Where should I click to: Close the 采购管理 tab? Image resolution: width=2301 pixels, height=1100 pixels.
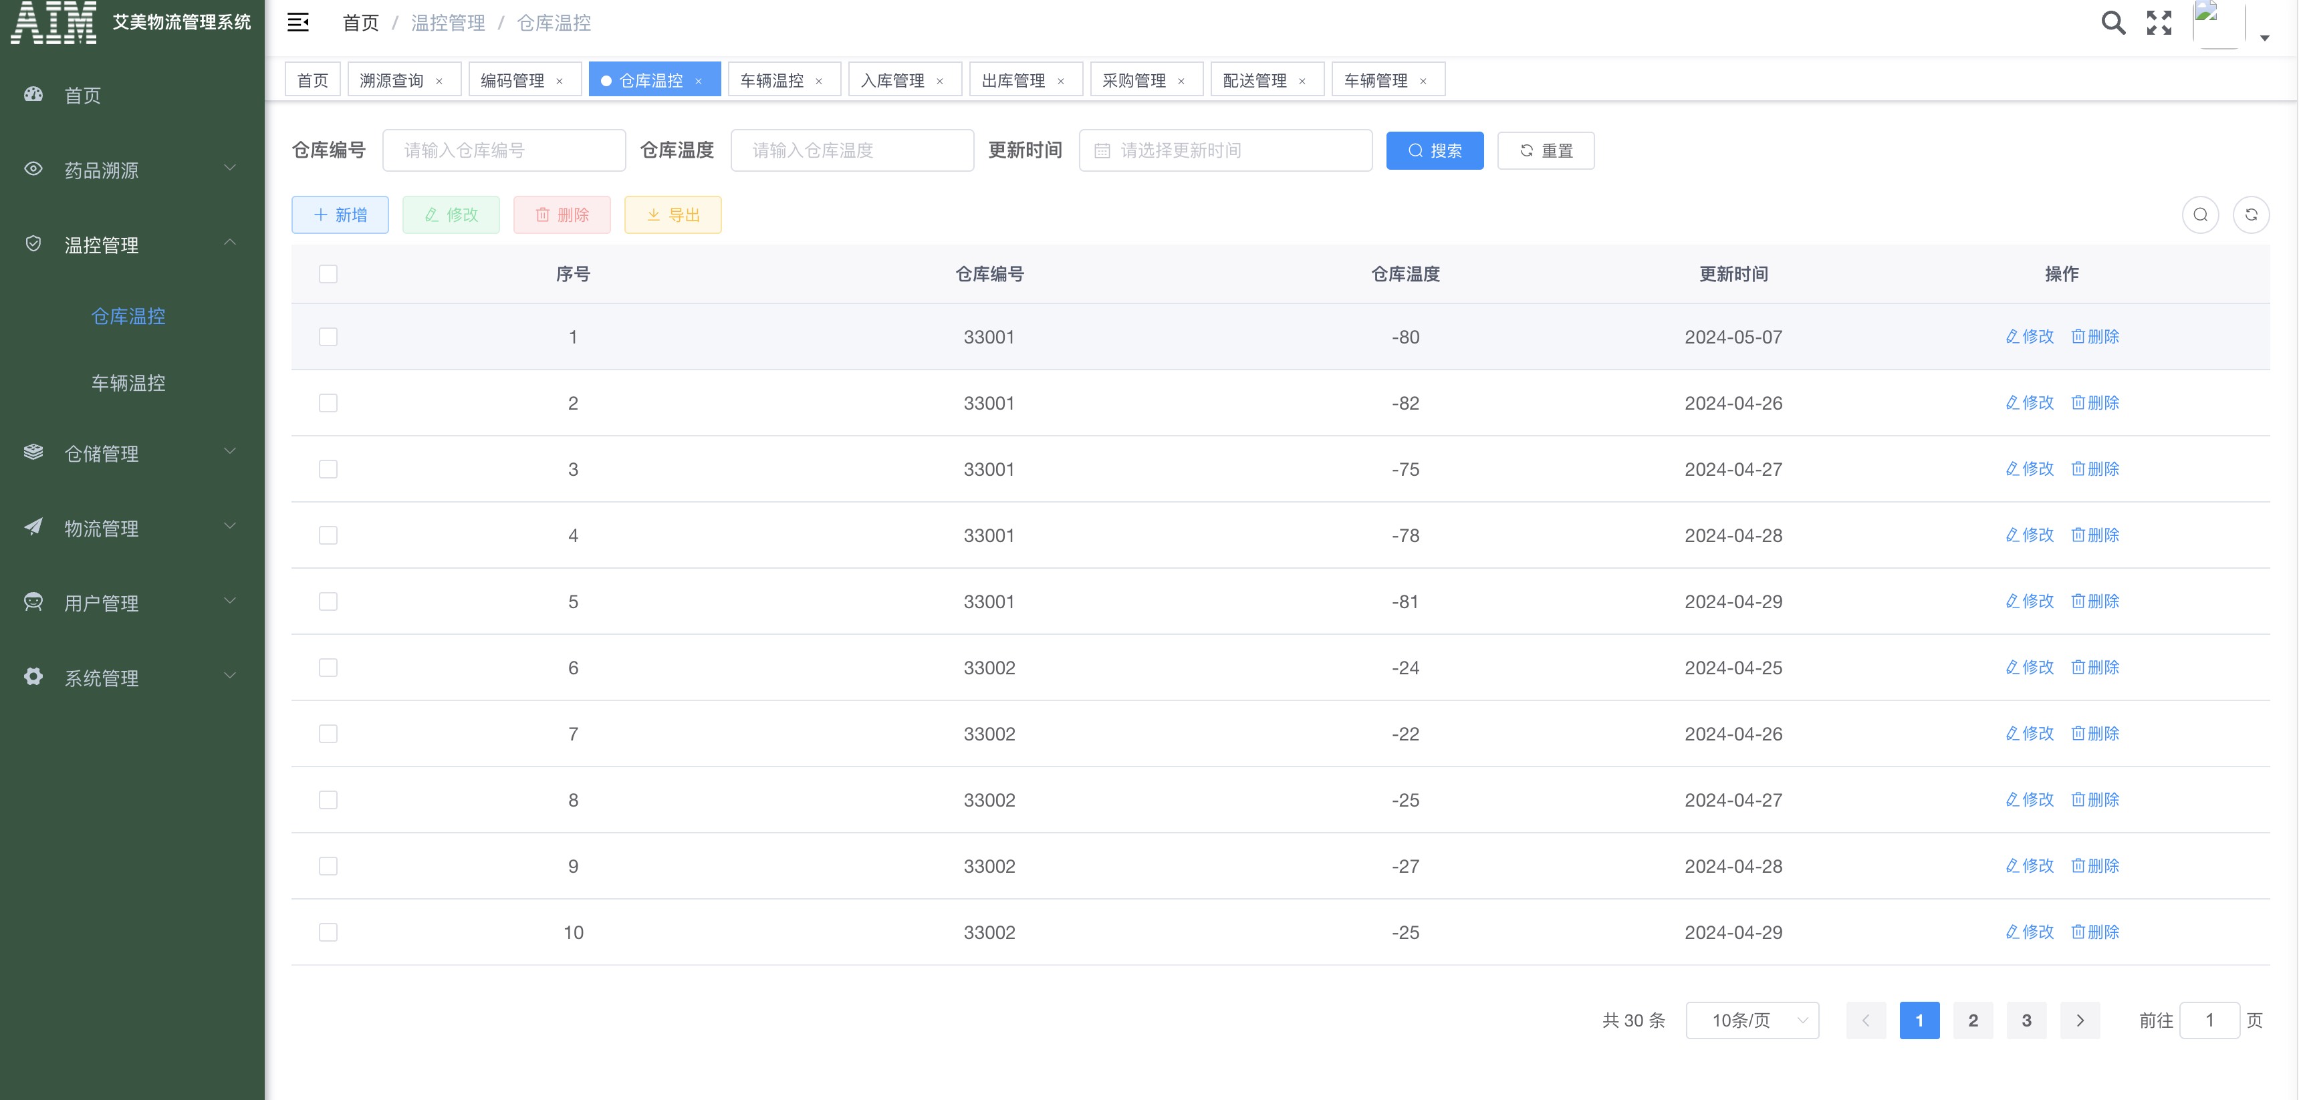pyautogui.click(x=1181, y=82)
